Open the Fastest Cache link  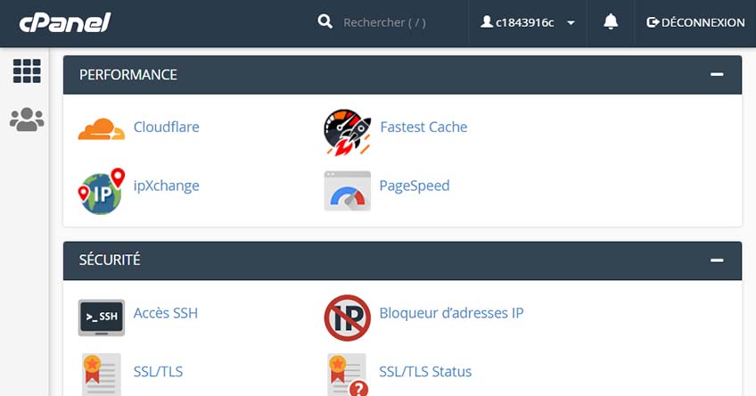[423, 127]
